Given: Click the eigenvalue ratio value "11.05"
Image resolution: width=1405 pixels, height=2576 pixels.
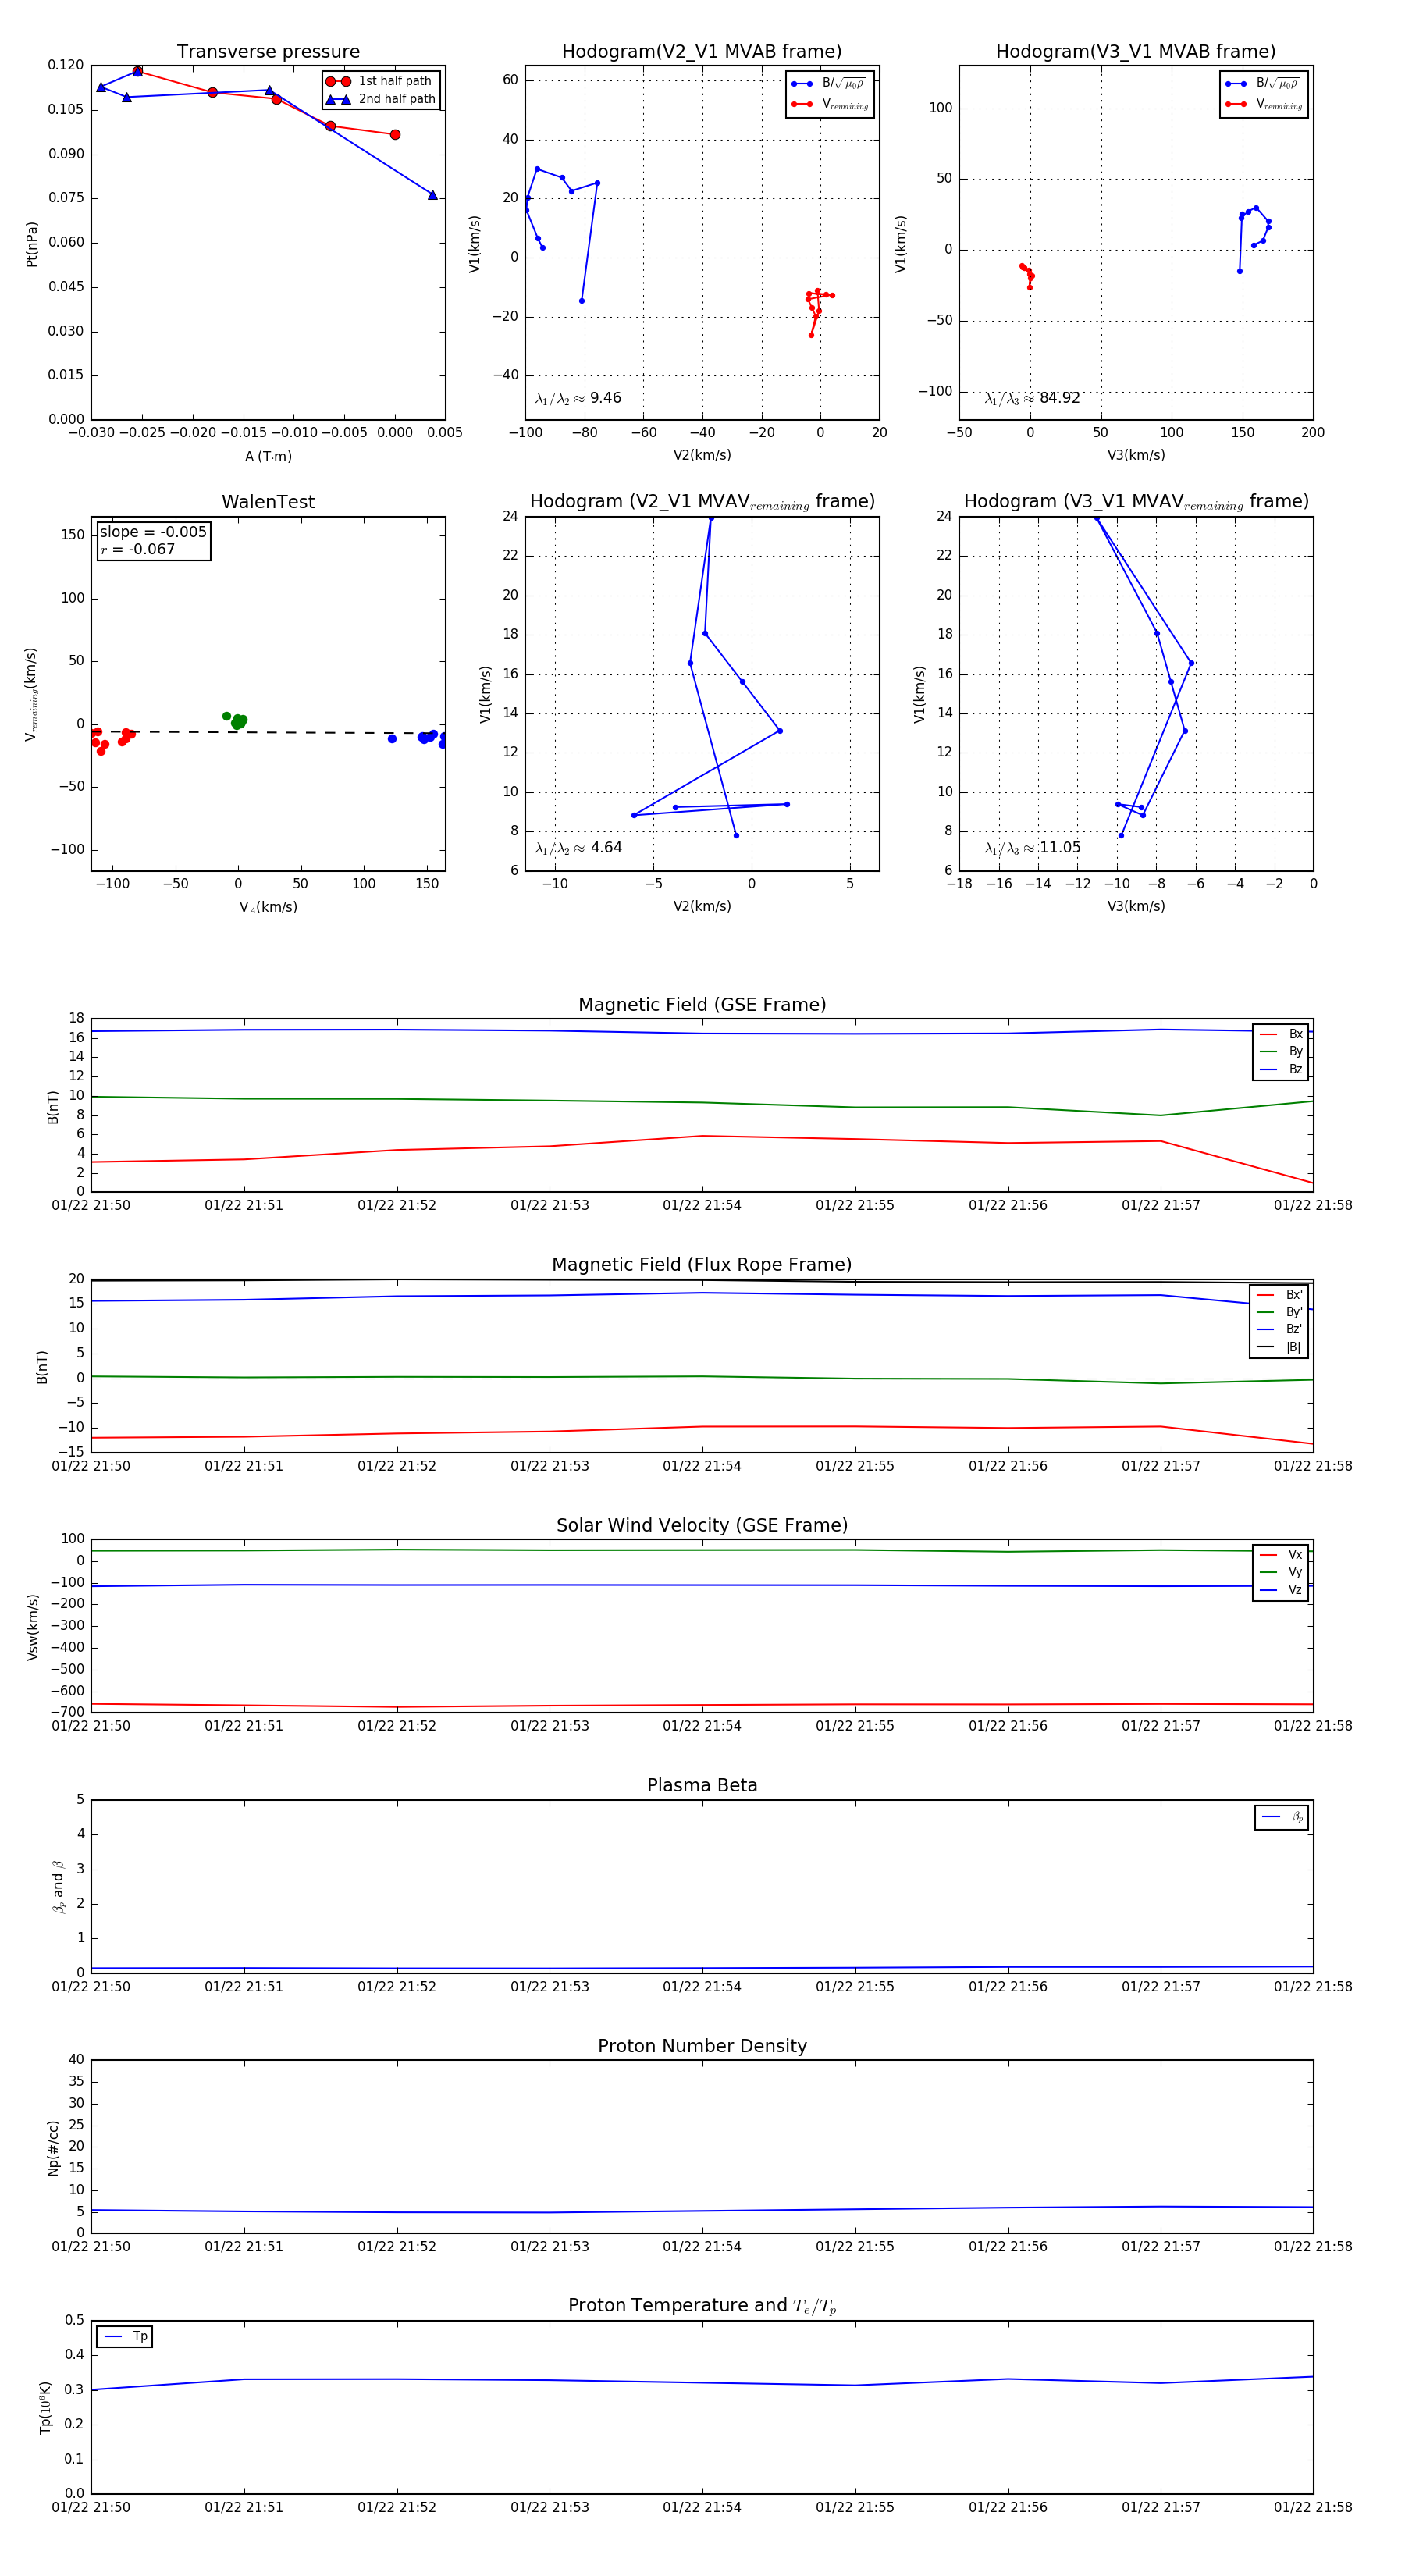Looking at the screenshot, I should [1060, 848].
